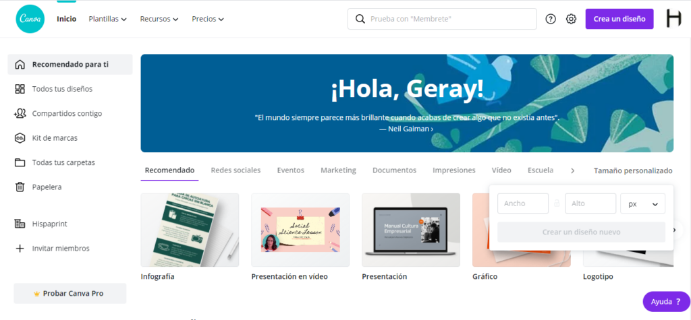Open the Infografía template thumbnail
This screenshot has height=320, width=691.
(190, 230)
